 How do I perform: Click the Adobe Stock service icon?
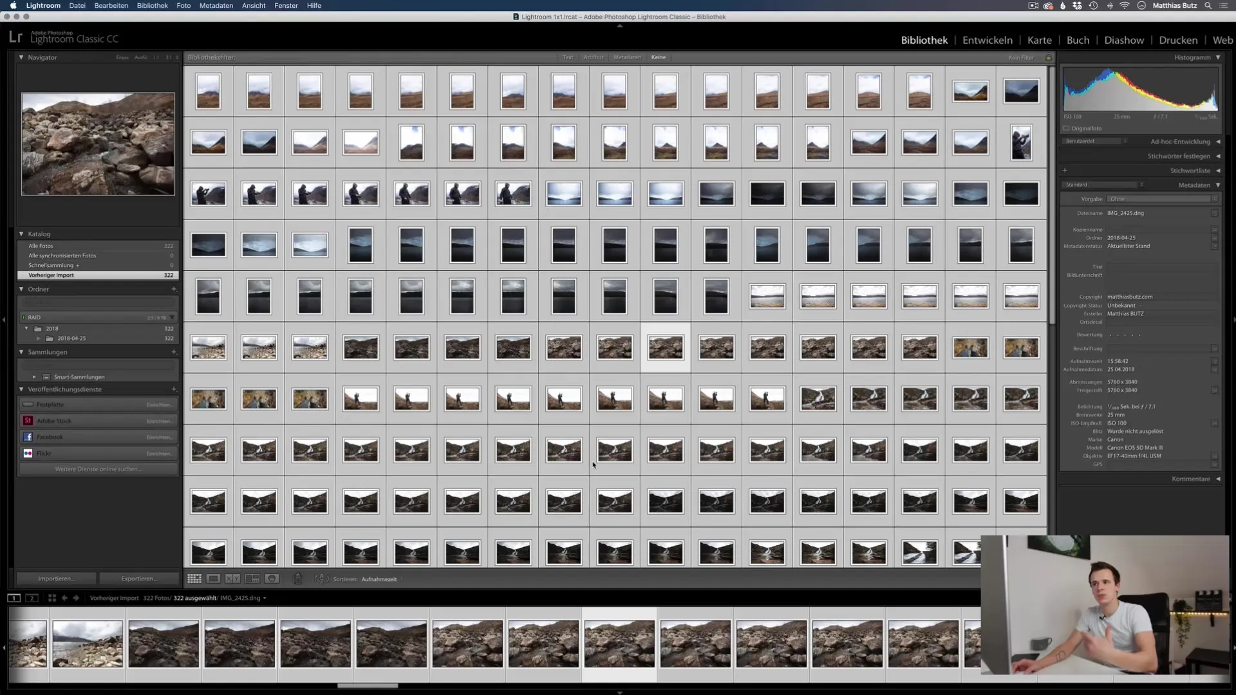point(28,421)
